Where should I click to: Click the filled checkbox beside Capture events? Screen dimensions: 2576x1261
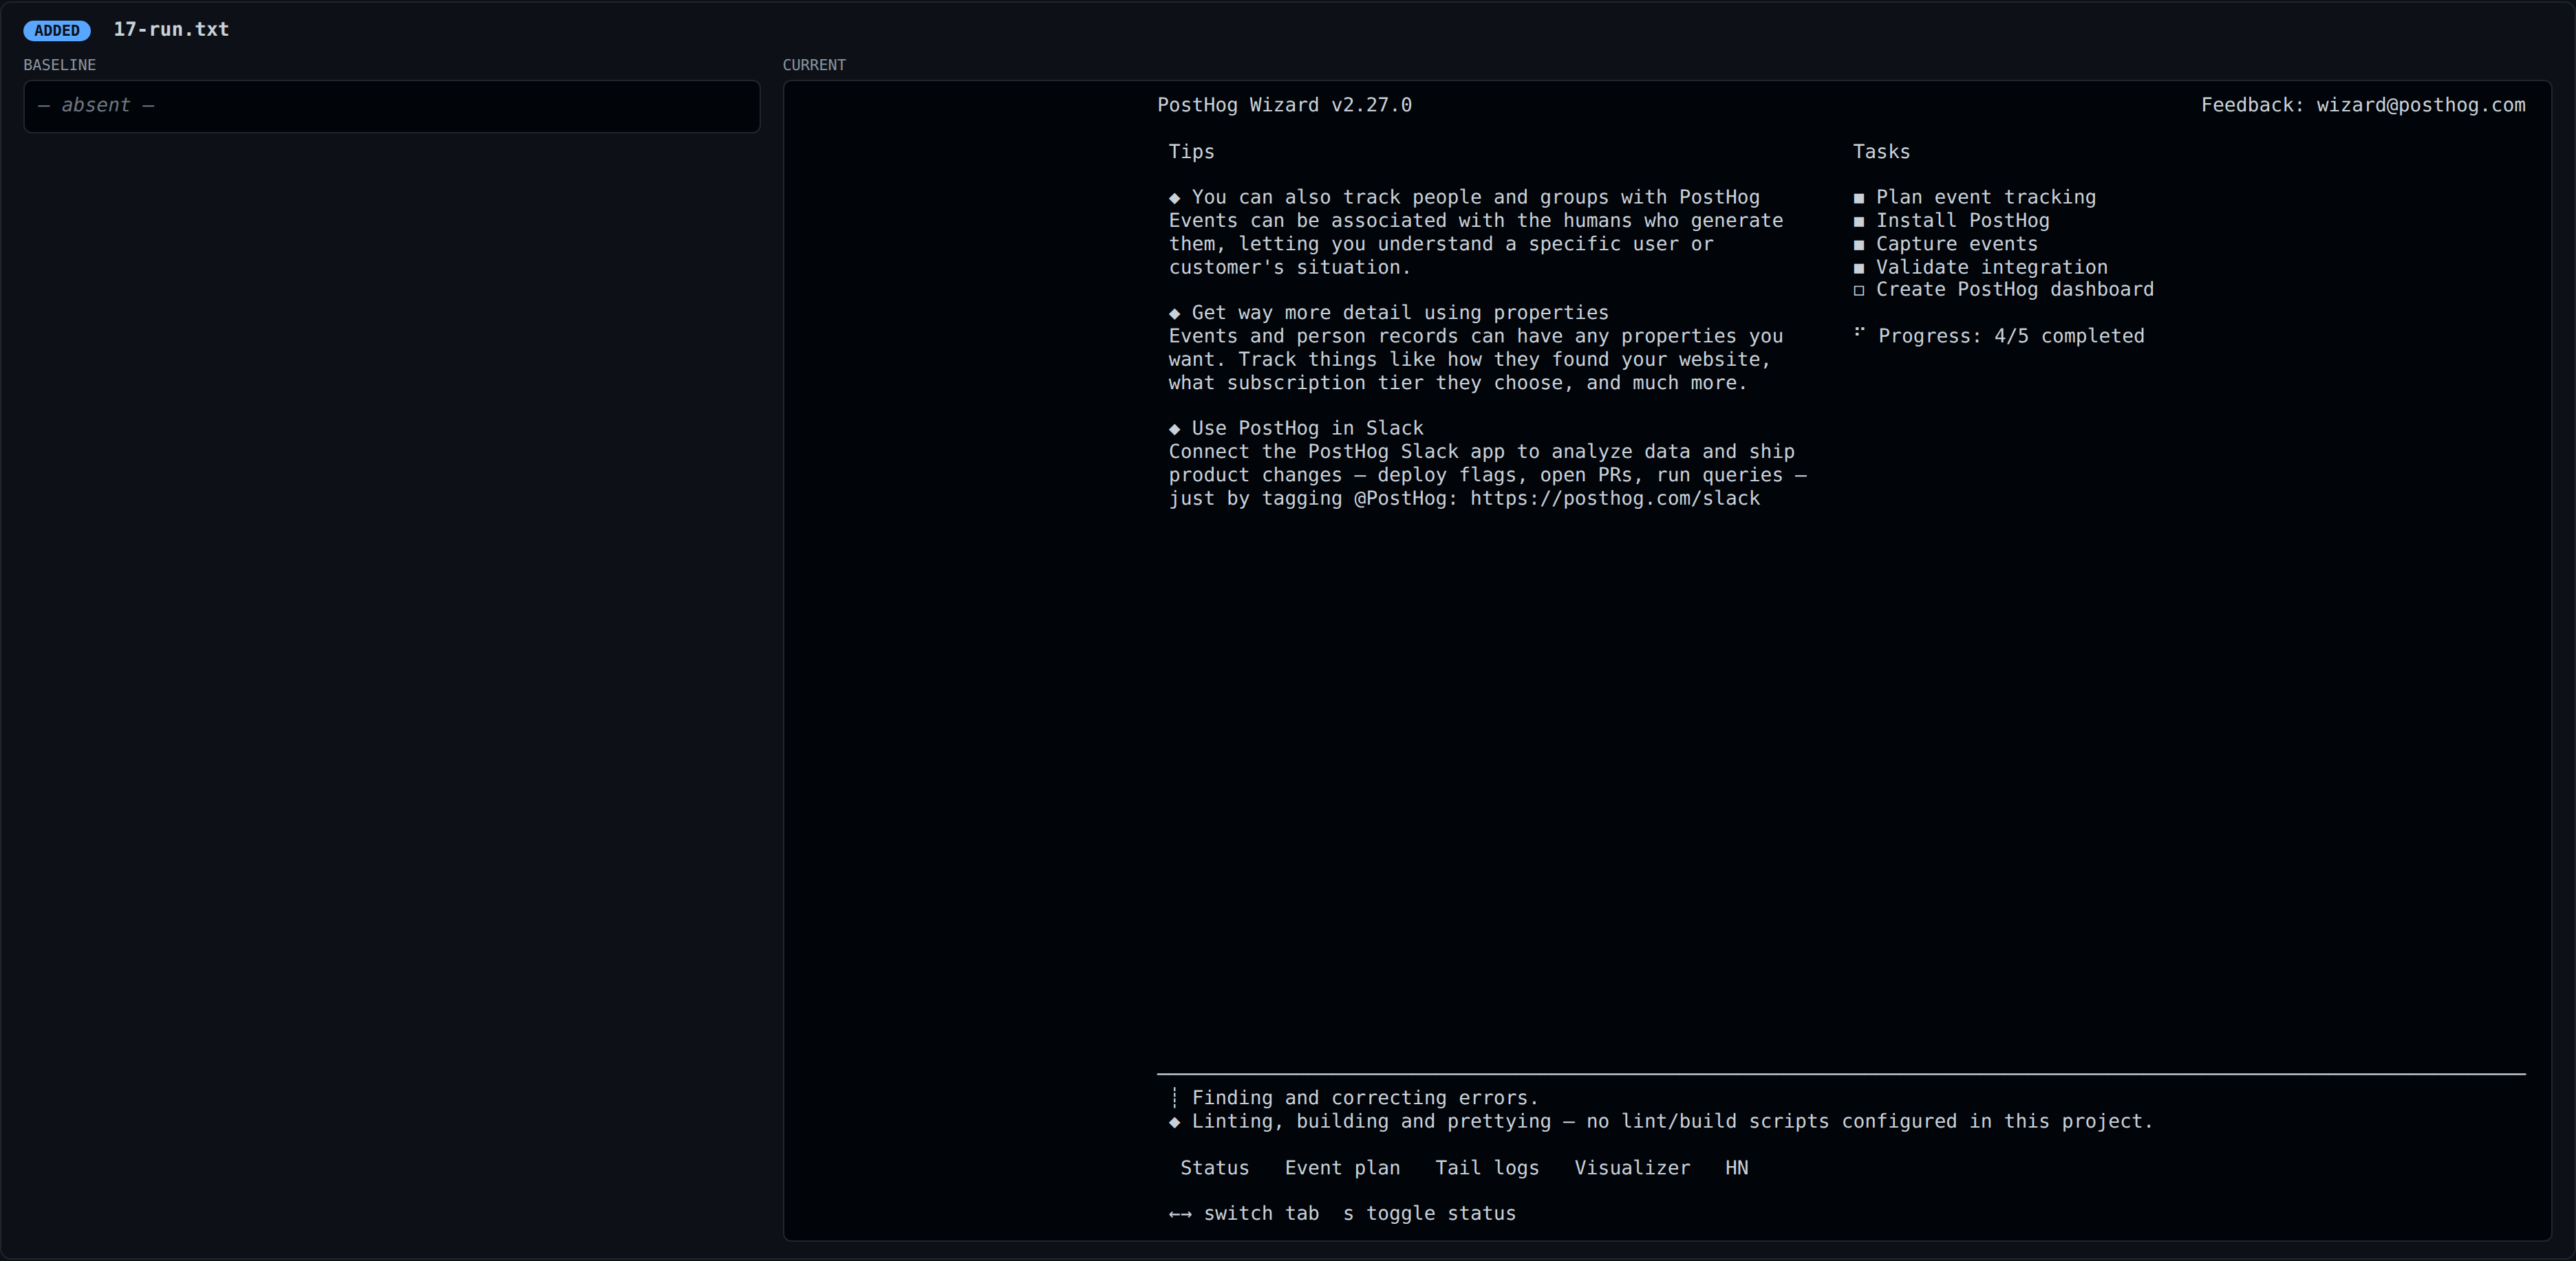click(x=1859, y=245)
